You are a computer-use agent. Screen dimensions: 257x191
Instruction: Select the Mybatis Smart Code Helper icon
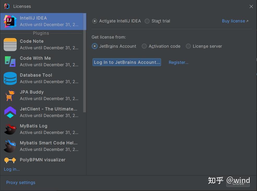point(10,146)
